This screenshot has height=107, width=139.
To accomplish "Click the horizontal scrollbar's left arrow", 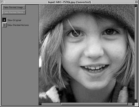I will pos(40,104).
